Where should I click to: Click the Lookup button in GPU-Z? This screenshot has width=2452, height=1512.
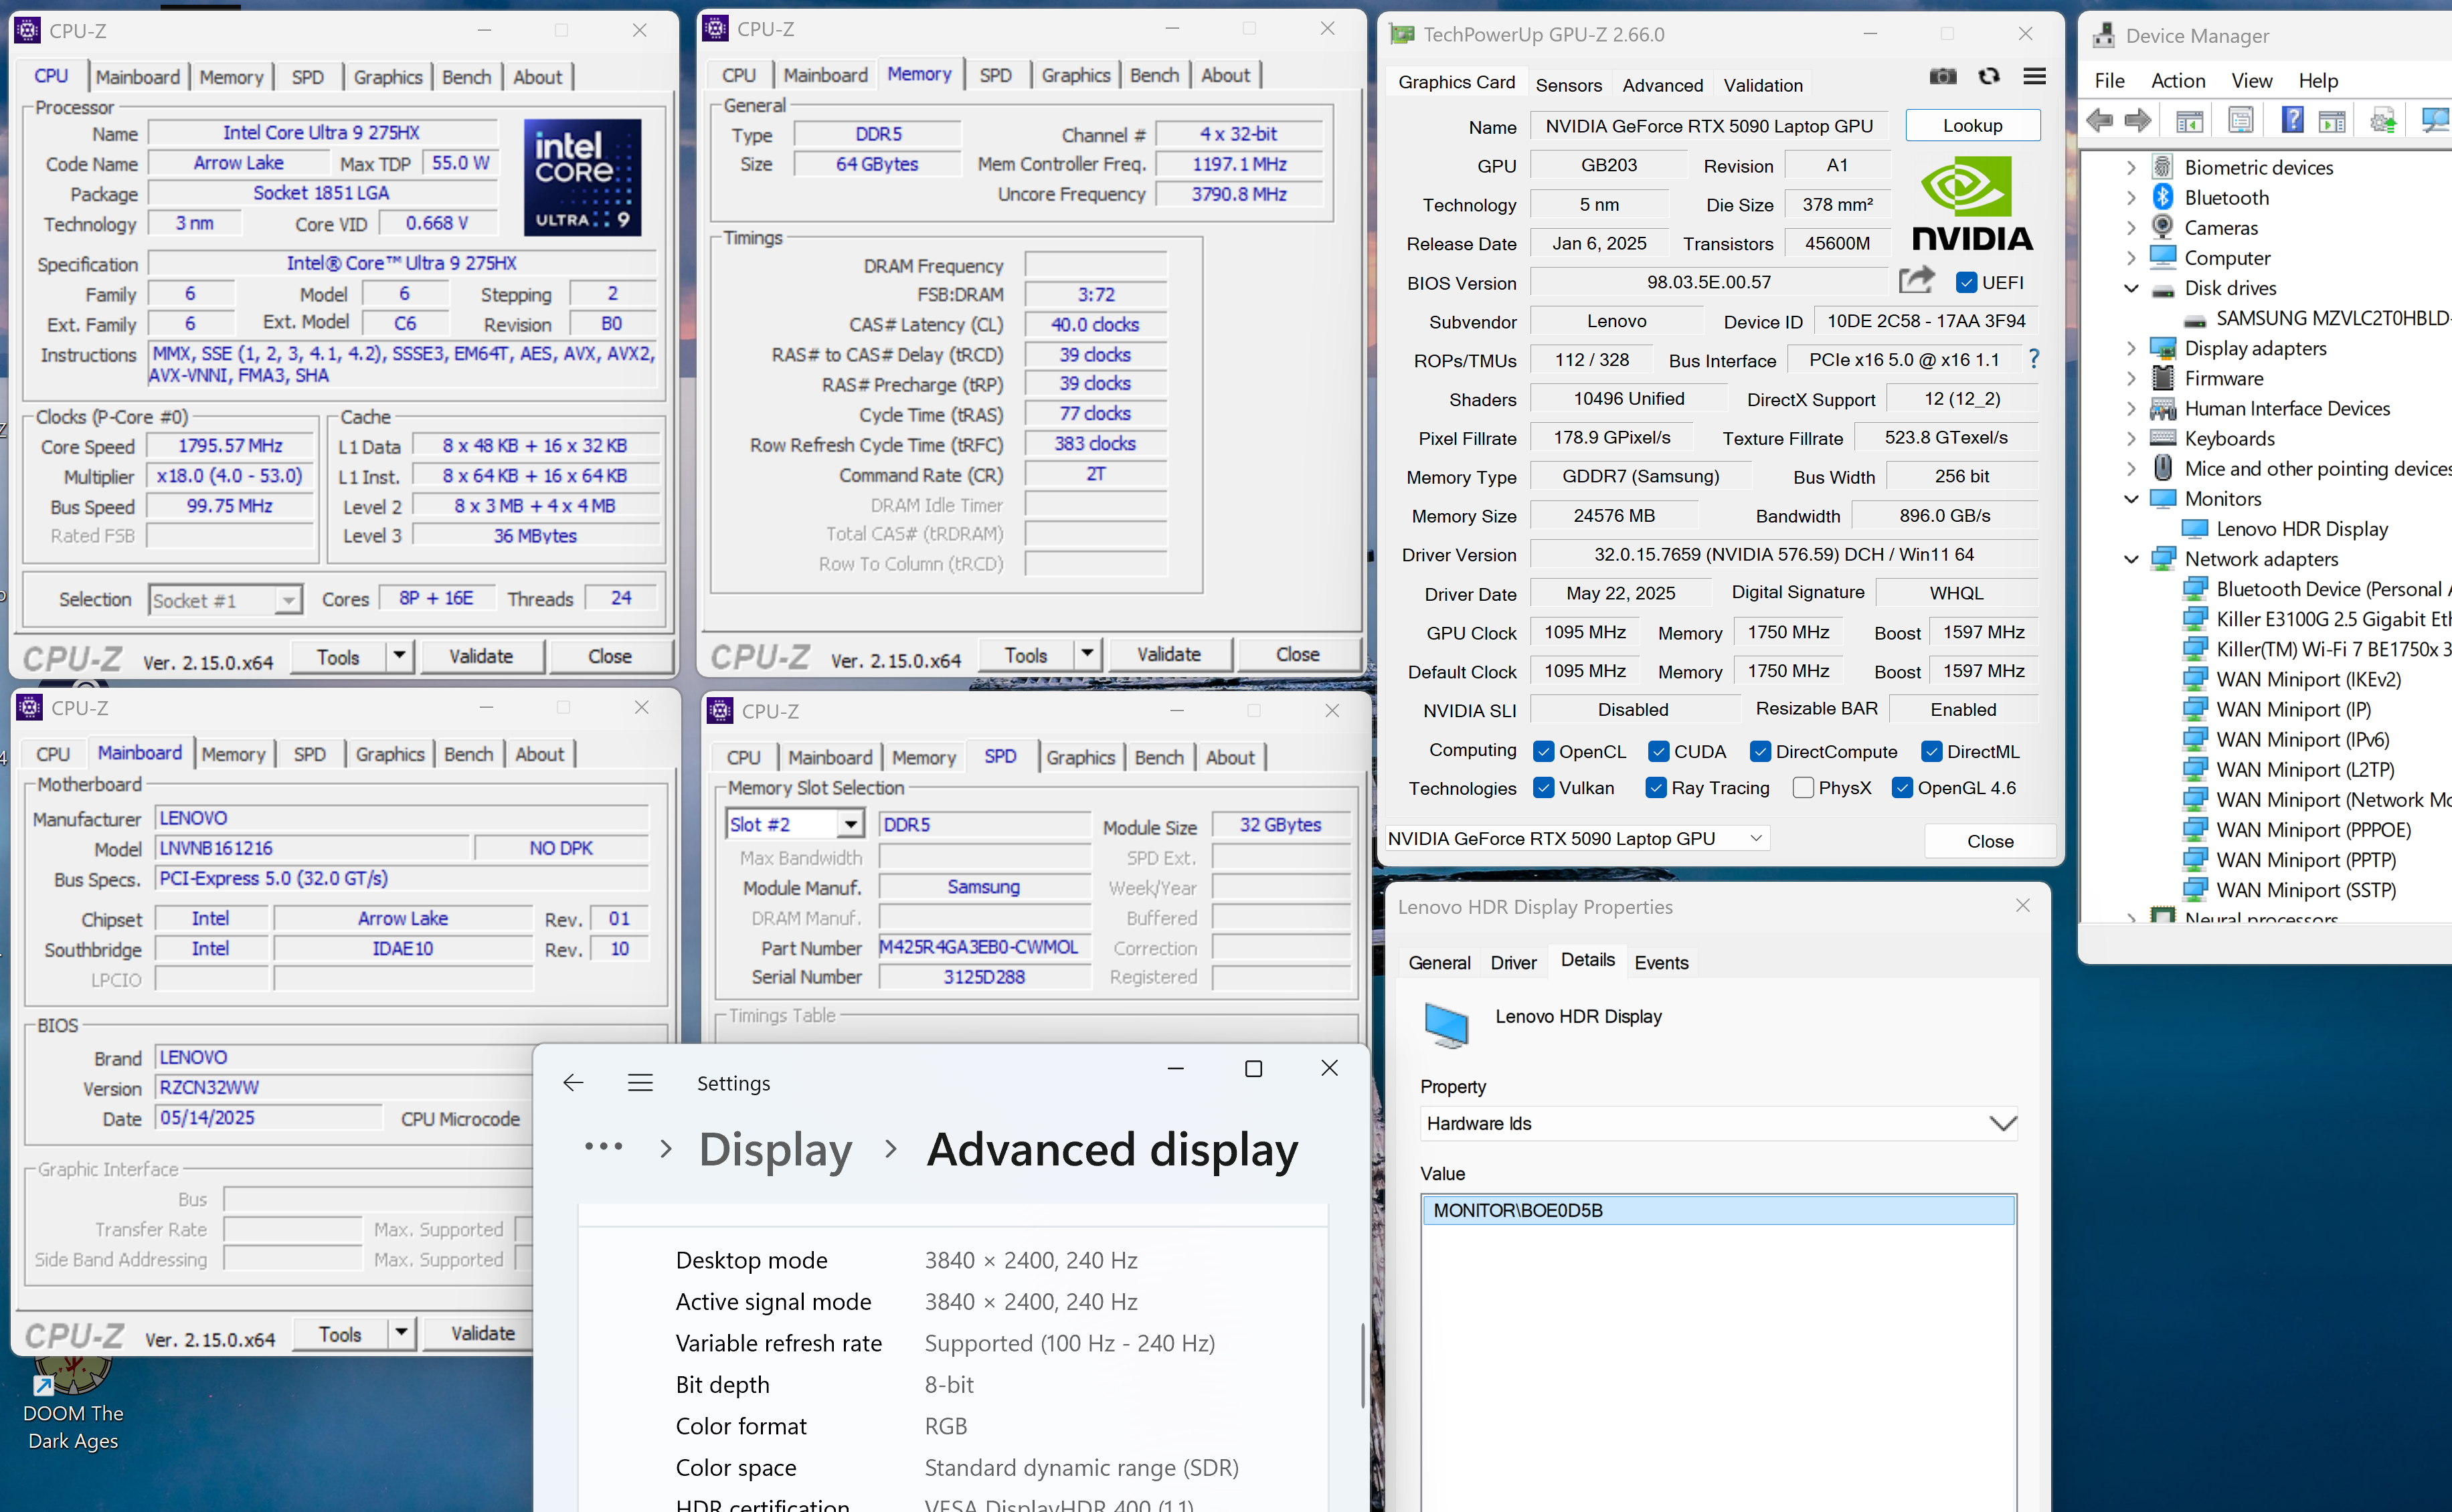click(x=1972, y=125)
